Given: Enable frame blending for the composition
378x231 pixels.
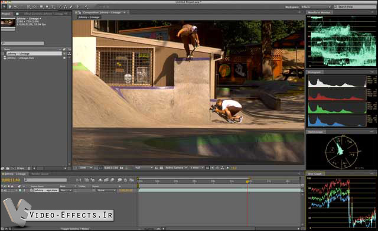Looking at the screenshot, I should (106, 180).
